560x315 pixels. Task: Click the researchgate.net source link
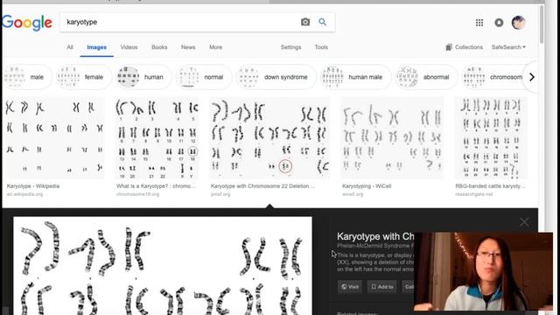click(474, 194)
